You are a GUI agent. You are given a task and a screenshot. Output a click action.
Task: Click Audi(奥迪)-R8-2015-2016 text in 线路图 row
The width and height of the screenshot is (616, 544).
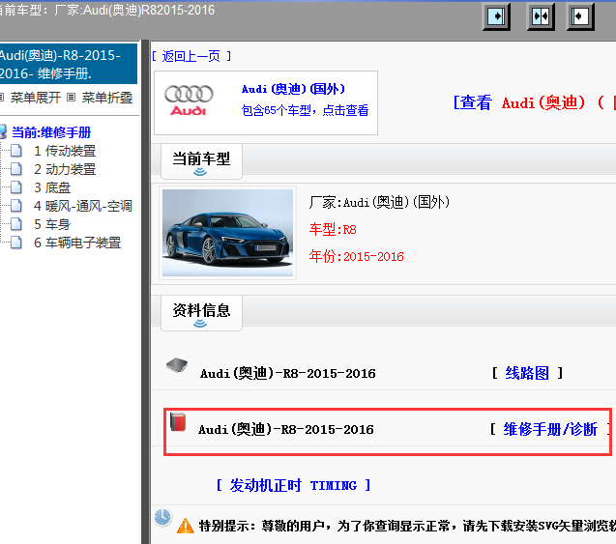(288, 373)
